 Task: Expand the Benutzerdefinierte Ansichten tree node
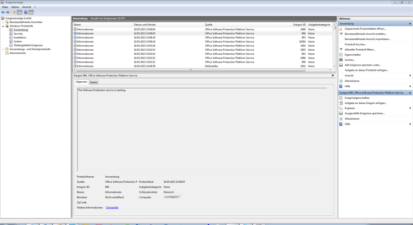click(x=3, y=22)
